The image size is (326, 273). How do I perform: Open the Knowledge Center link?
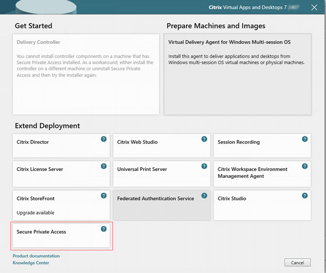tap(31, 263)
